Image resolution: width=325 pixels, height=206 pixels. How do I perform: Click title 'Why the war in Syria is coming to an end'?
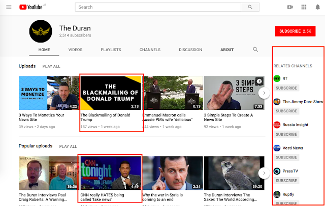point(162,197)
